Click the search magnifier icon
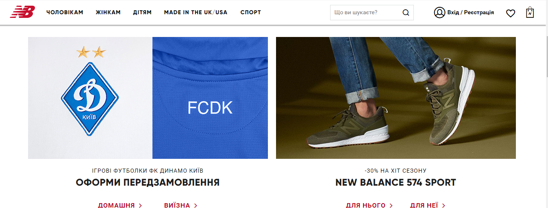Image resolution: width=548 pixels, height=208 pixels. [406, 13]
